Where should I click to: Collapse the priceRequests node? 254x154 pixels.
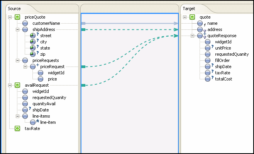pyautogui.click(x=17, y=60)
